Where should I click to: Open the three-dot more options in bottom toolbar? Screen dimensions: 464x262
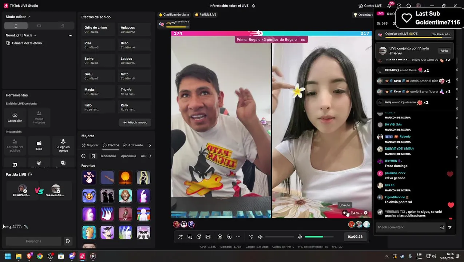(x=238, y=237)
